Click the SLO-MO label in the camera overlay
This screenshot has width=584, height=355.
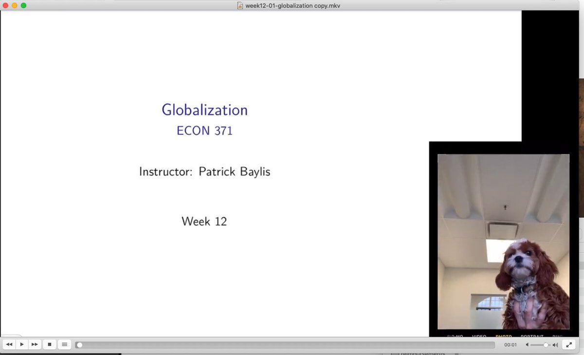[455, 336]
